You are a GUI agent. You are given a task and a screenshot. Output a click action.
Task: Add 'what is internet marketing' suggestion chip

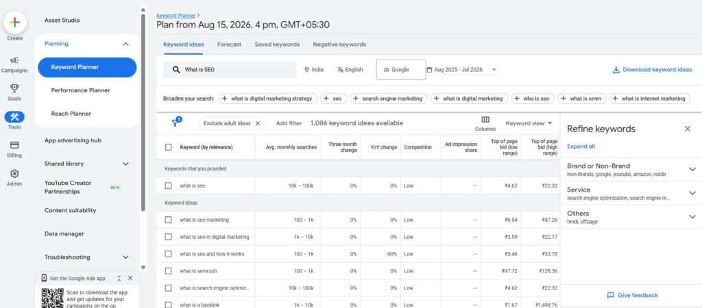[650, 99]
